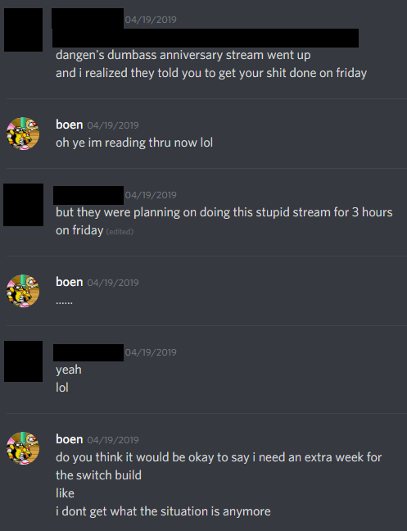Open boen's profile from the '......' message username
Viewport: 407px width, 531px height.
(x=70, y=282)
